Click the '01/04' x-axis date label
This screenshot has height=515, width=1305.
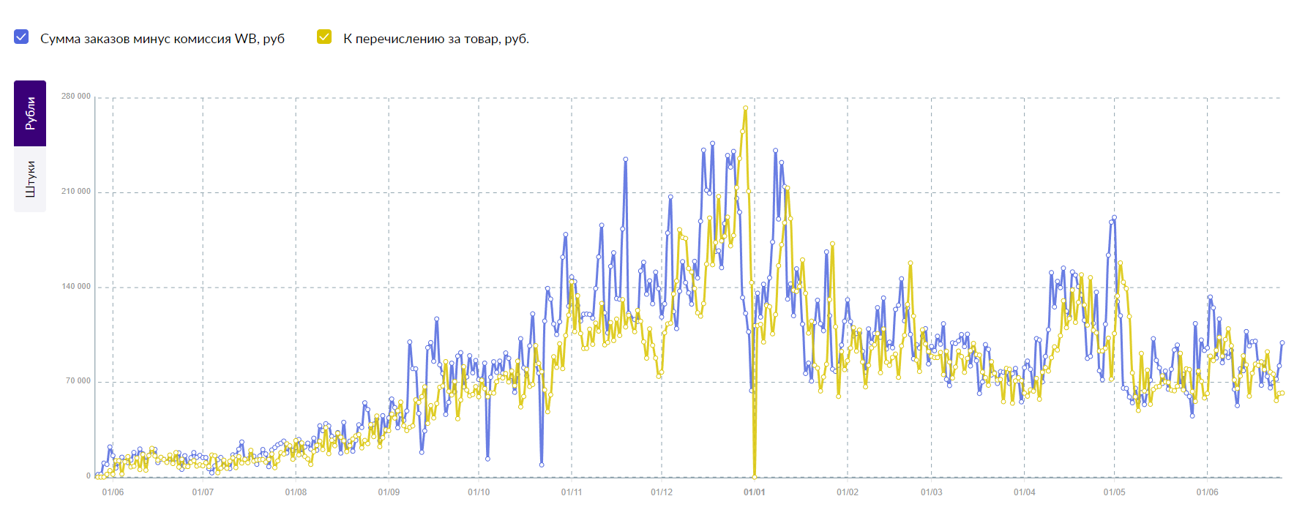click(1025, 492)
